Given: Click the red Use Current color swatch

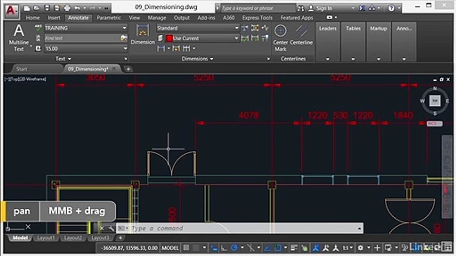Looking at the screenshot, I should coord(169,38).
